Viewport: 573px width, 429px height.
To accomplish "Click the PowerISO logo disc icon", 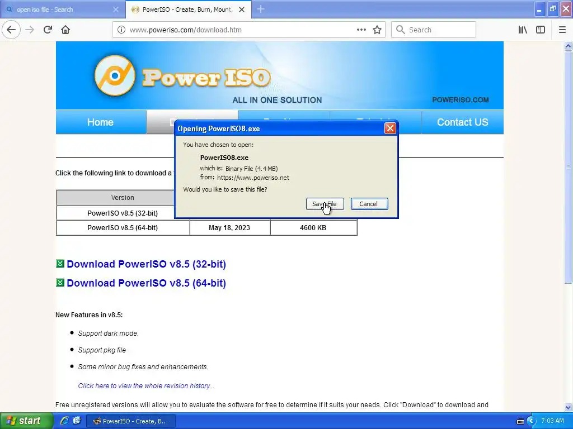I will coord(115,75).
